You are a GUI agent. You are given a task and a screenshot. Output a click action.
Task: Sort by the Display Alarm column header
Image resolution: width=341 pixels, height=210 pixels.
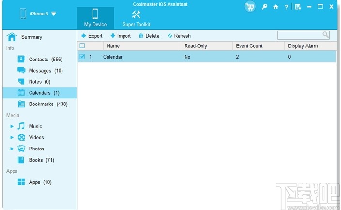310,46
